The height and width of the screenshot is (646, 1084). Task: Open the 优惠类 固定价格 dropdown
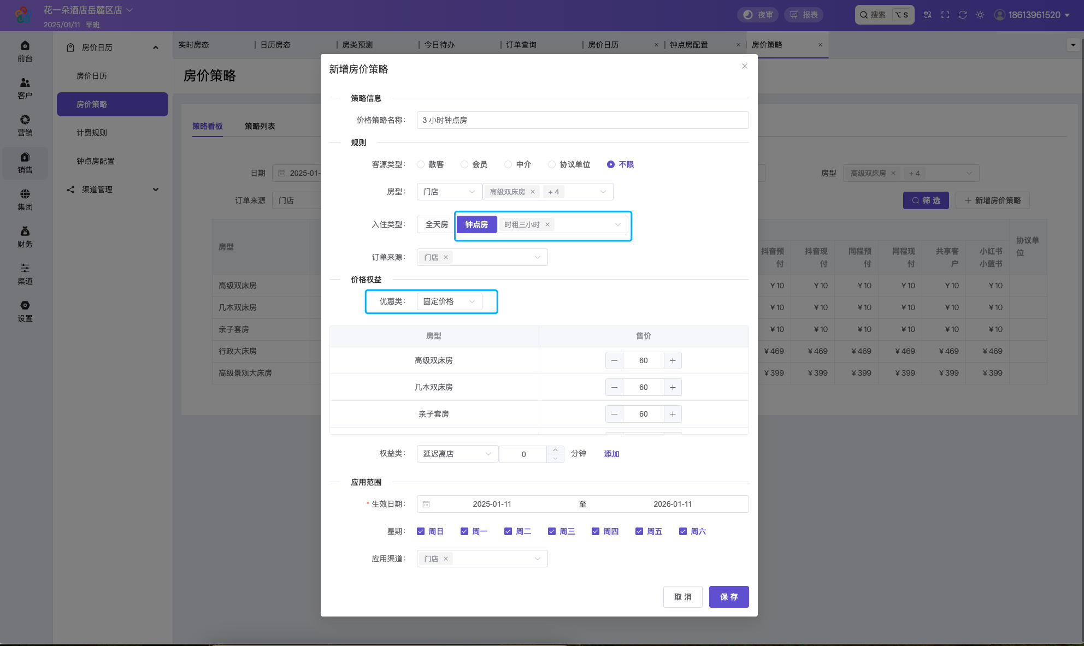click(x=449, y=301)
